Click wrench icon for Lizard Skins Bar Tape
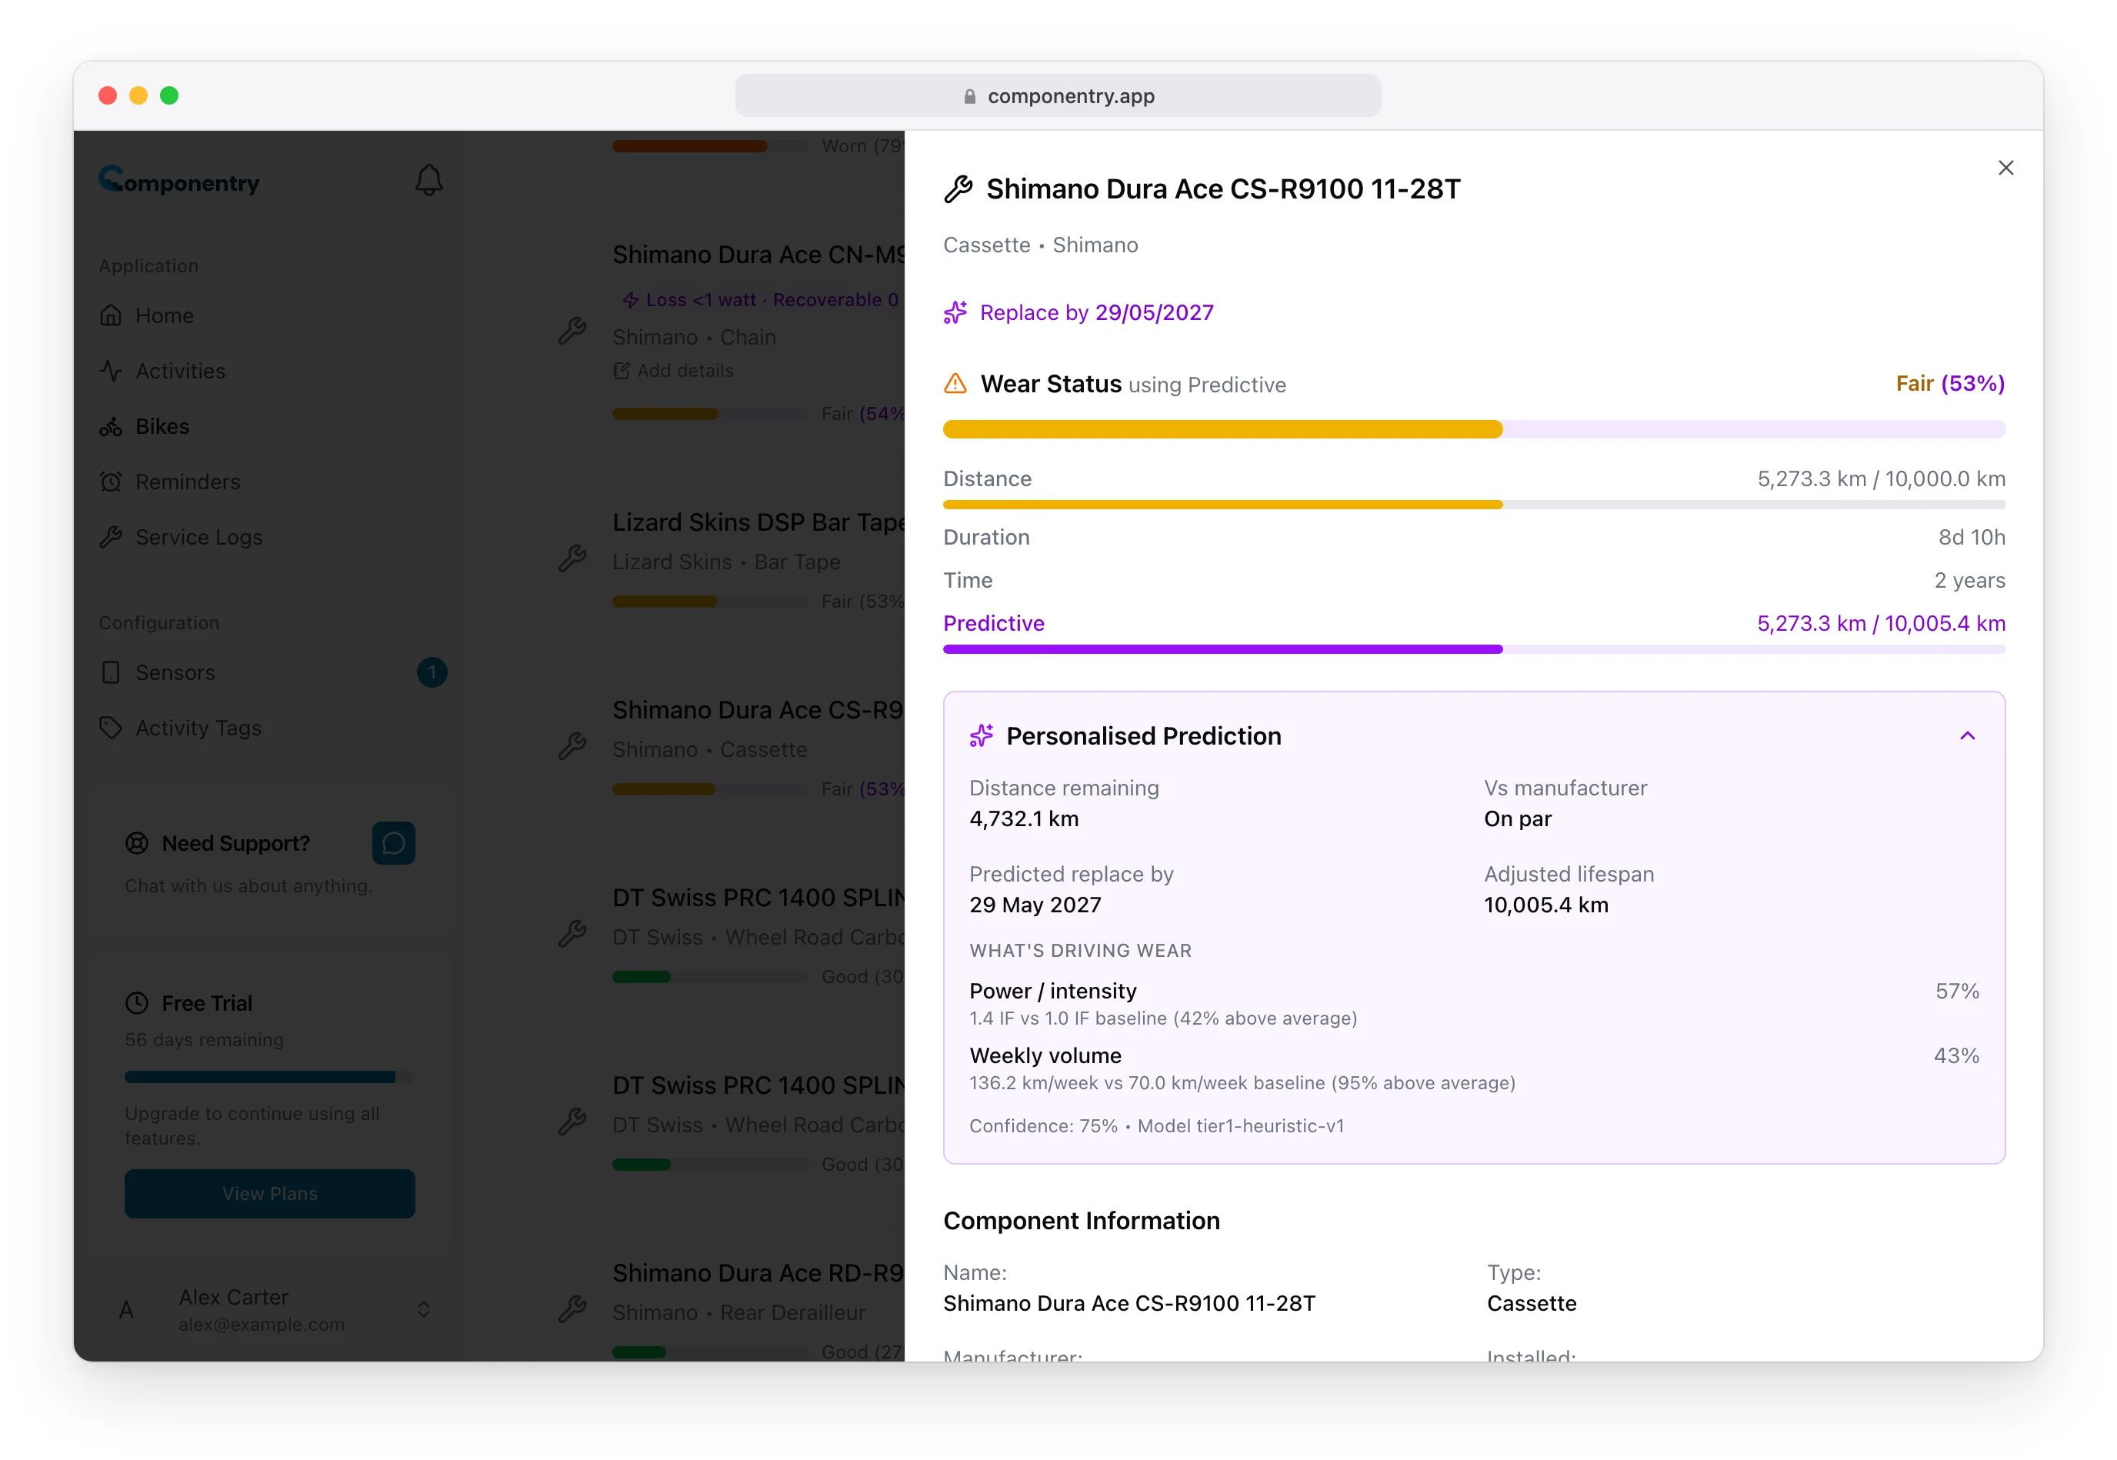 (572, 559)
